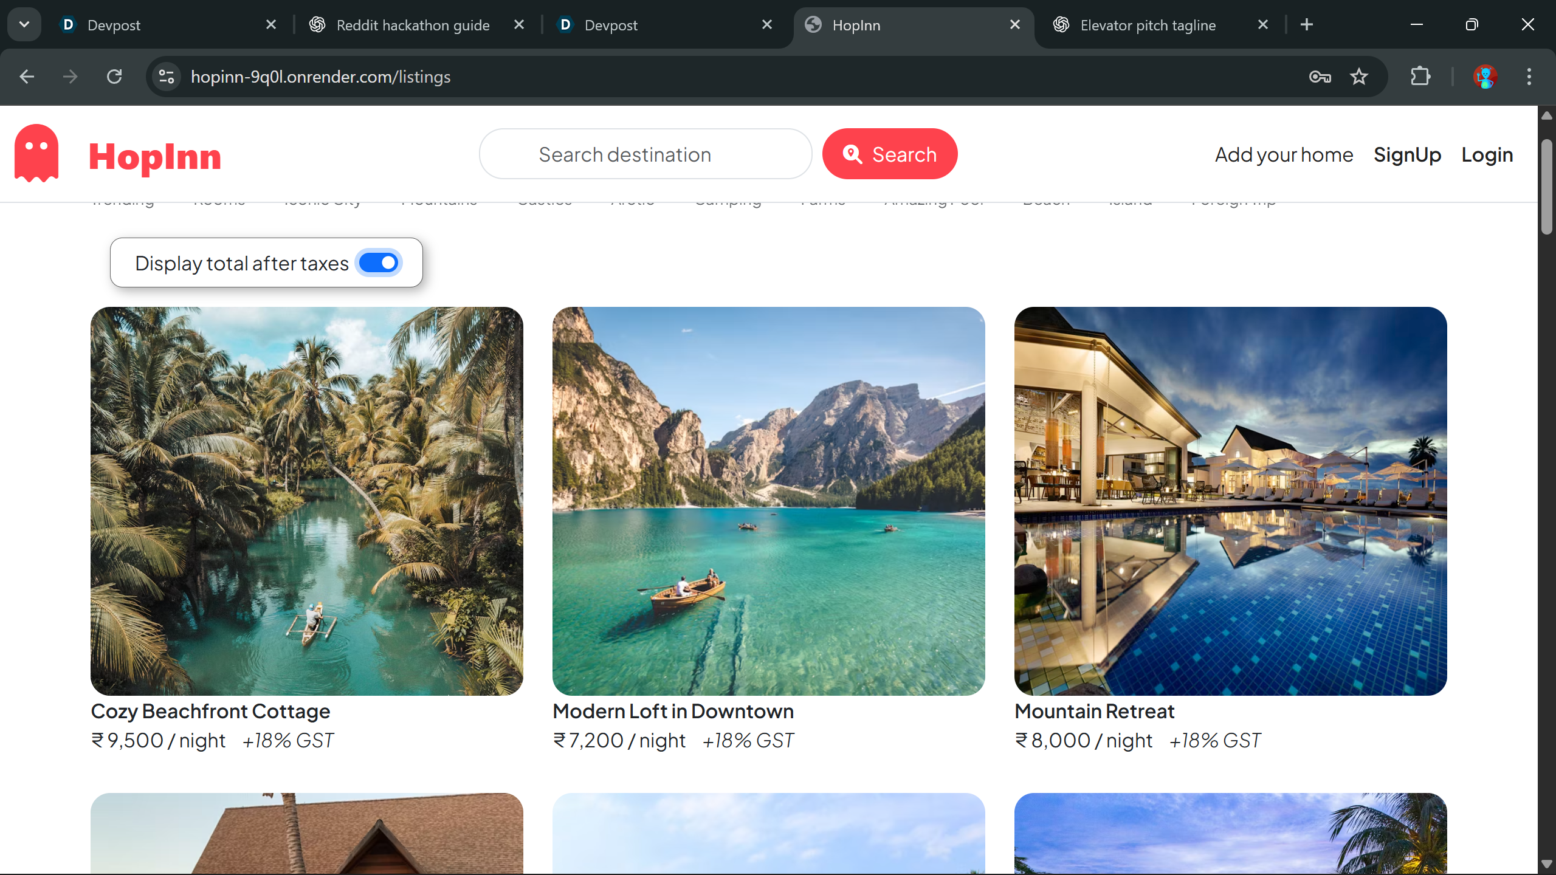This screenshot has height=875, width=1556.
Task: Toggle Display total after taxes switch
Action: [x=379, y=263]
